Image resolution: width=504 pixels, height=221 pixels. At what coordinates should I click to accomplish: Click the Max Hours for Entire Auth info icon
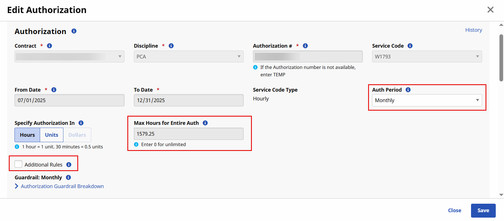pyautogui.click(x=205, y=123)
